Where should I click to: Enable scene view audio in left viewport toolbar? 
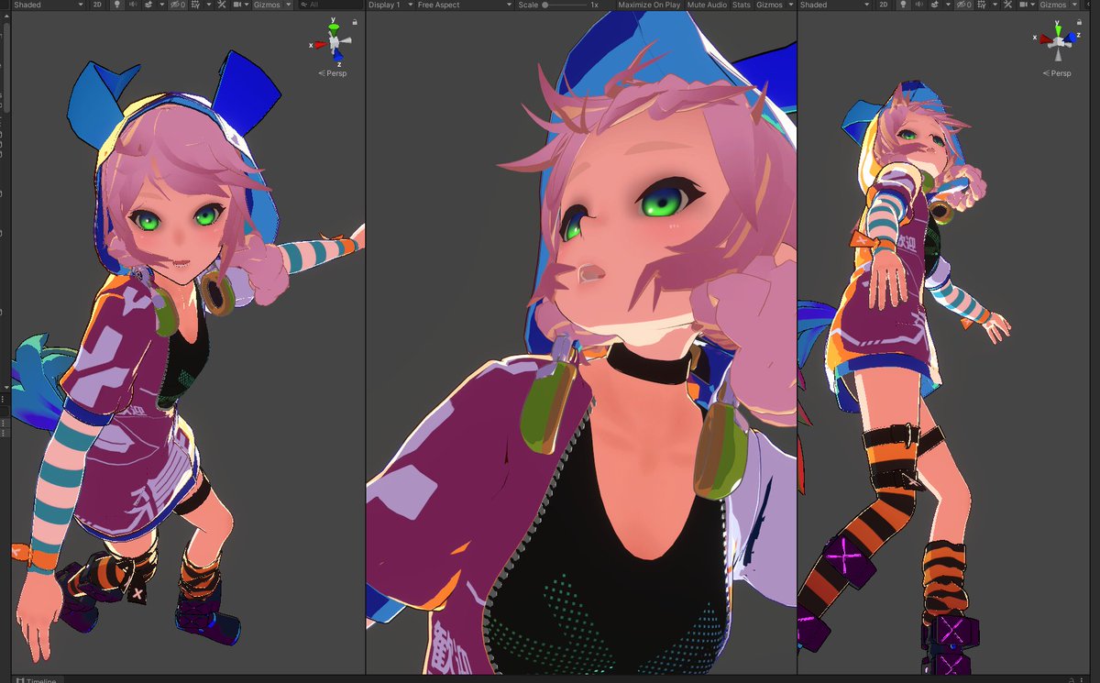(133, 5)
